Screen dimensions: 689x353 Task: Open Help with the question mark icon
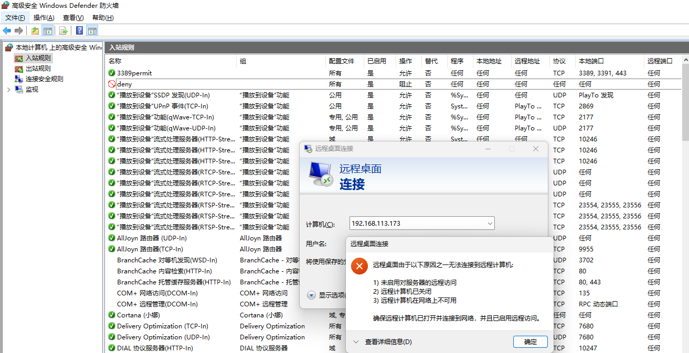80,30
